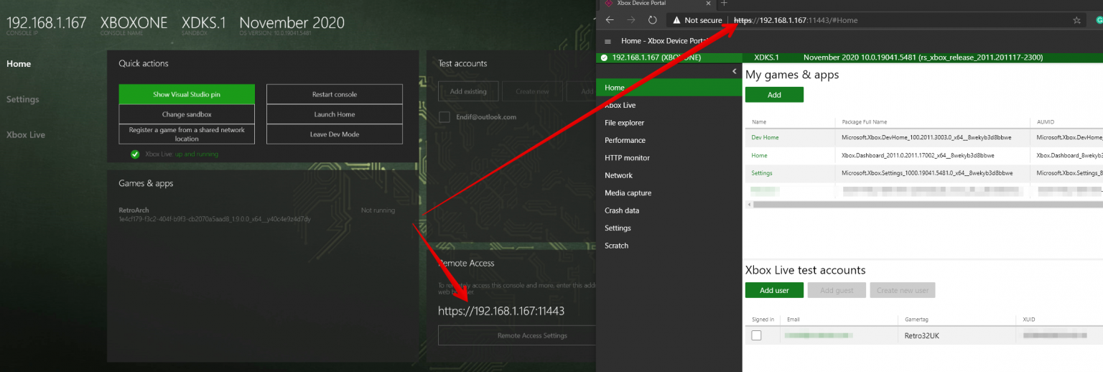Select Xbox Live in Dev Home left menu
The height and width of the screenshot is (372, 1103).
point(26,134)
